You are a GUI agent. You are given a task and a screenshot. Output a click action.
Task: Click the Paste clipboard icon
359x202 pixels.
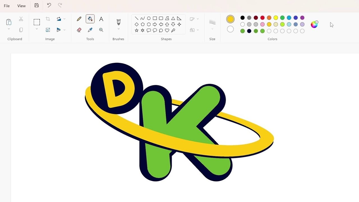pos(9,22)
